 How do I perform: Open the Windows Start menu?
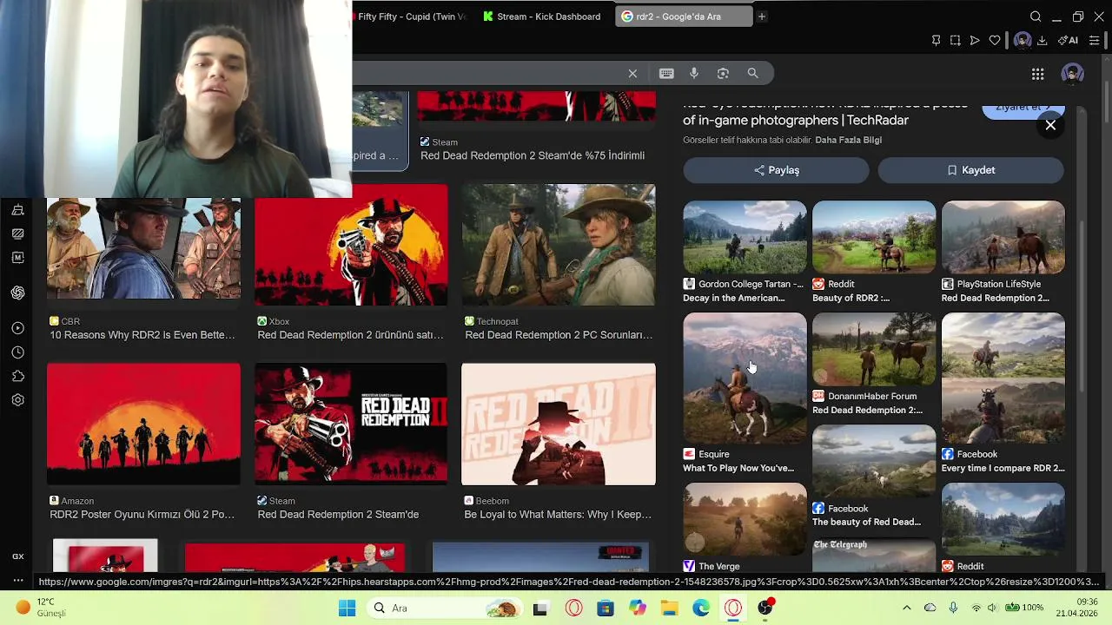[x=347, y=608]
